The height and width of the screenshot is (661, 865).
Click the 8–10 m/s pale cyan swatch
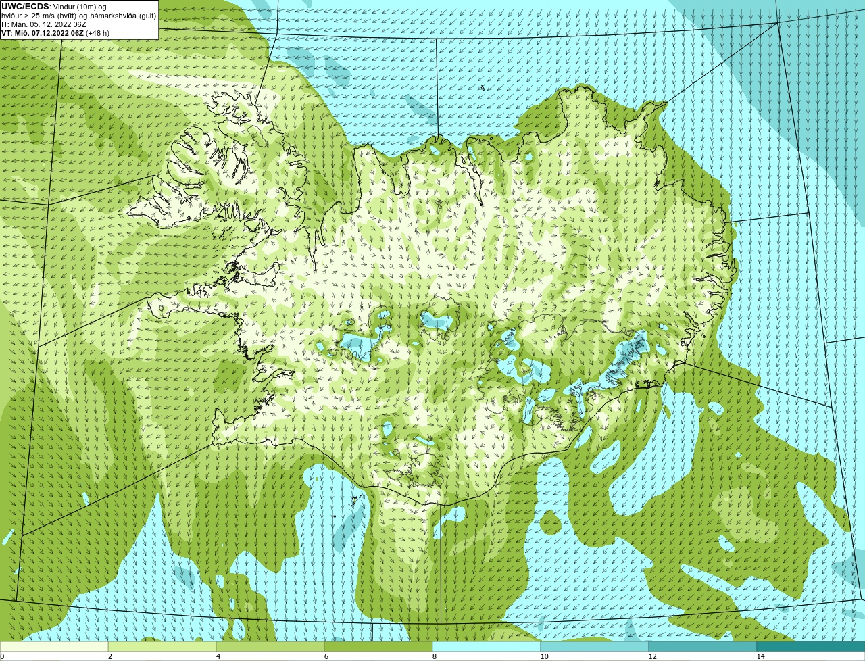487,646
